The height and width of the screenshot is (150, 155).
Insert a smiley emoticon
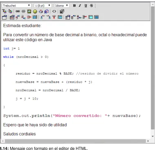click(x=35, y=11)
